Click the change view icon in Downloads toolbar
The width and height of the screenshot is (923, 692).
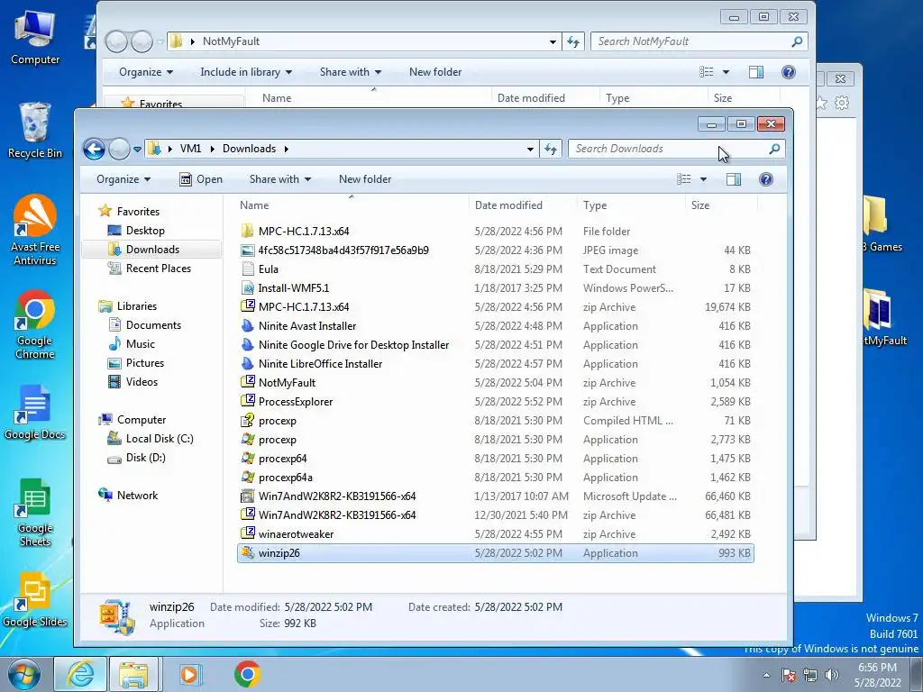coord(683,179)
